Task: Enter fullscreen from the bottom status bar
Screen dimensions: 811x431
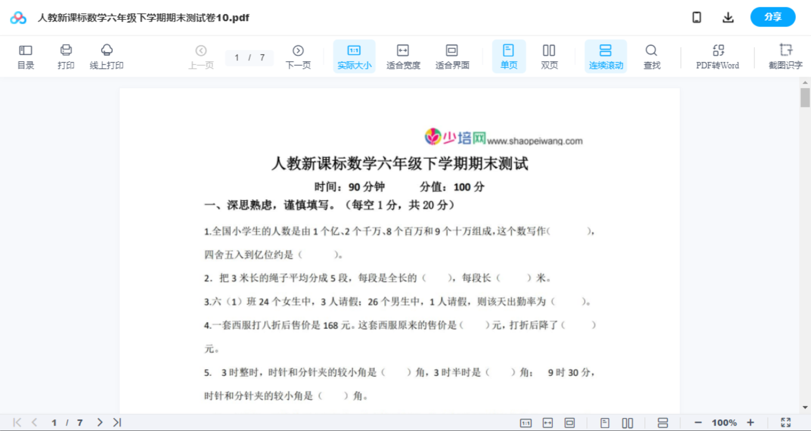Action: click(785, 422)
